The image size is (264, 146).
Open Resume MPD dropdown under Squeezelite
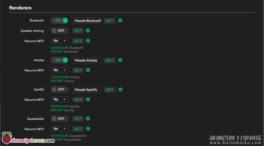point(59,129)
